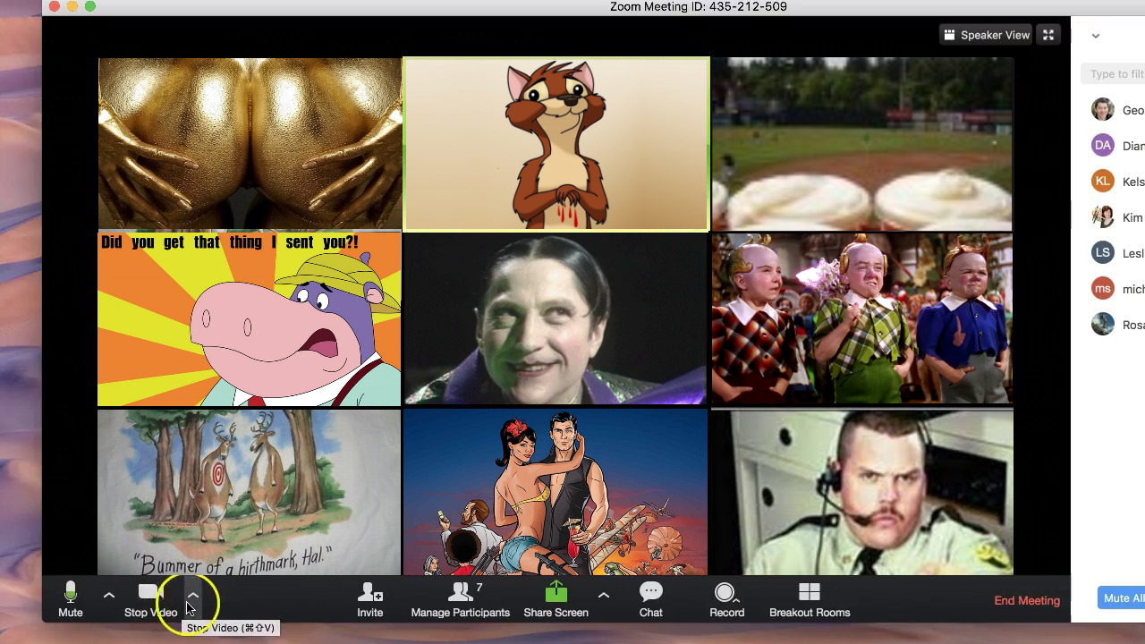This screenshot has width=1145, height=644.
Task: Switch to Speaker View
Action: 986,35
